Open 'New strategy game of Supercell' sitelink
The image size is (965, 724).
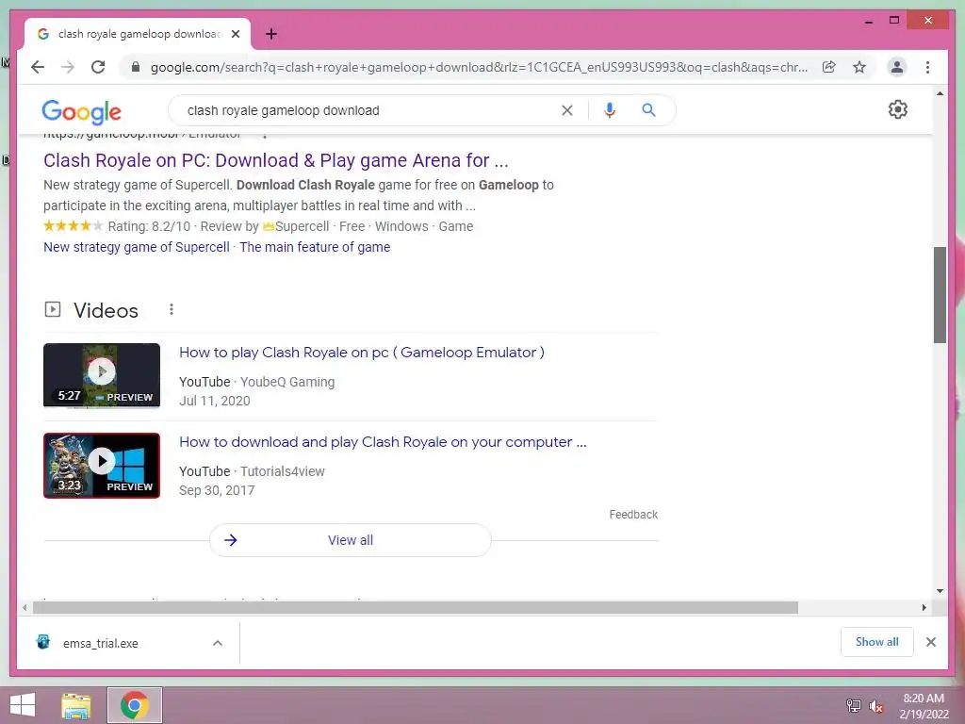pos(136,247)
